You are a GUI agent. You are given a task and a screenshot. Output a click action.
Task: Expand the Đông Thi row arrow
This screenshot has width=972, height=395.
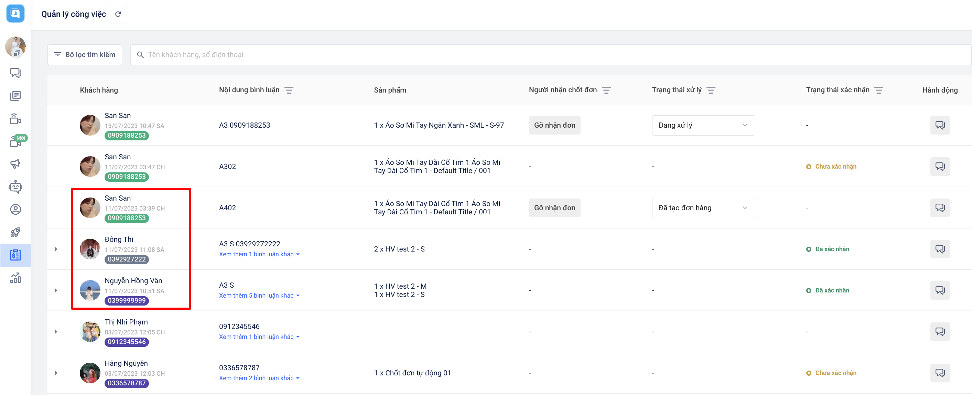(56, 249)
